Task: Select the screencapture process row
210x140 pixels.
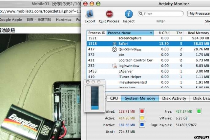Action: (149, 38)
